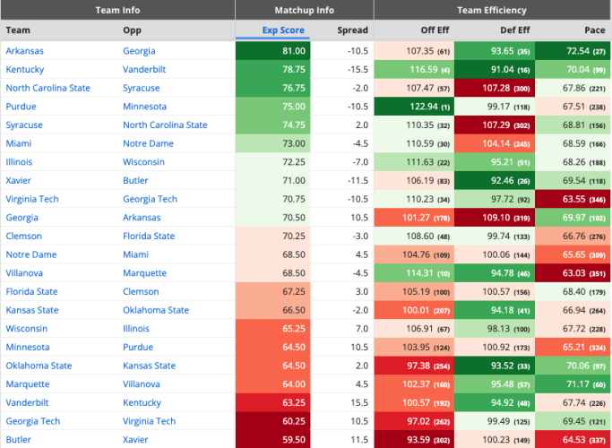The height and width of the screenshot is (448, 612).
Task: Sort by Pace column header
Action: point(595,30)
